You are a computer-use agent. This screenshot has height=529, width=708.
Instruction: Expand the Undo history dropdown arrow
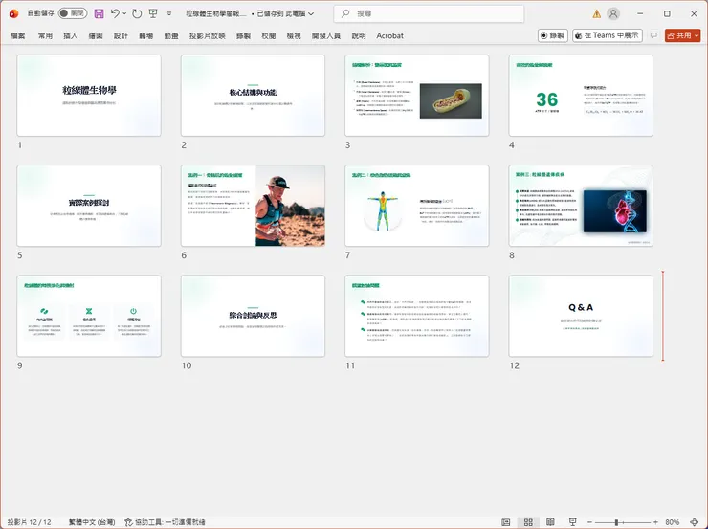[124, 13]
